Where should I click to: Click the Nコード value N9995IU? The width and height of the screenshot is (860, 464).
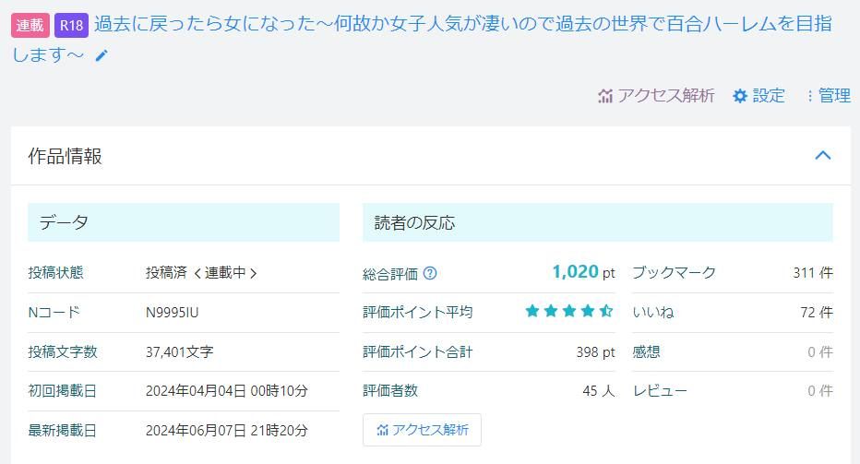point(172,313)
